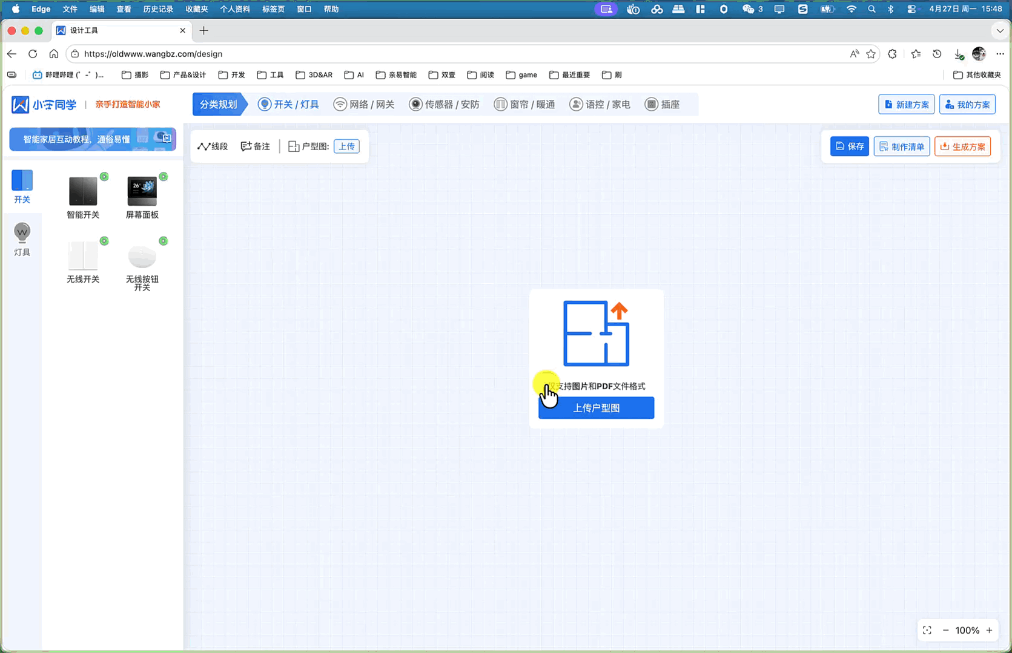Image resolution: width=1012 pixels, height=653 pixels.
Task: Select the 灯具 bulb category icon
Action: tap(22, 233)
